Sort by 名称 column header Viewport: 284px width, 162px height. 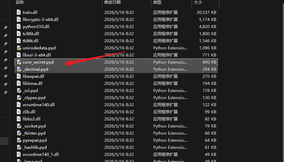20,2
